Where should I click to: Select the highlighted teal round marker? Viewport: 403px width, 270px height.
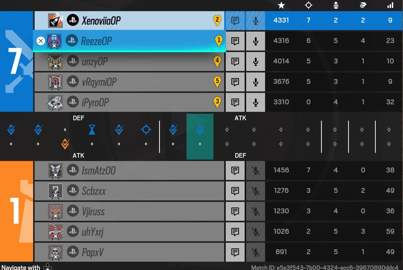[200, 136]
